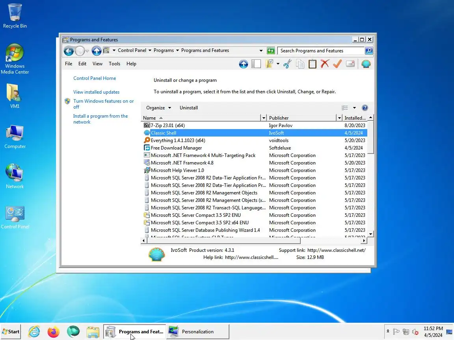
Task: Click the change view list icon
Action: point(344,108)
